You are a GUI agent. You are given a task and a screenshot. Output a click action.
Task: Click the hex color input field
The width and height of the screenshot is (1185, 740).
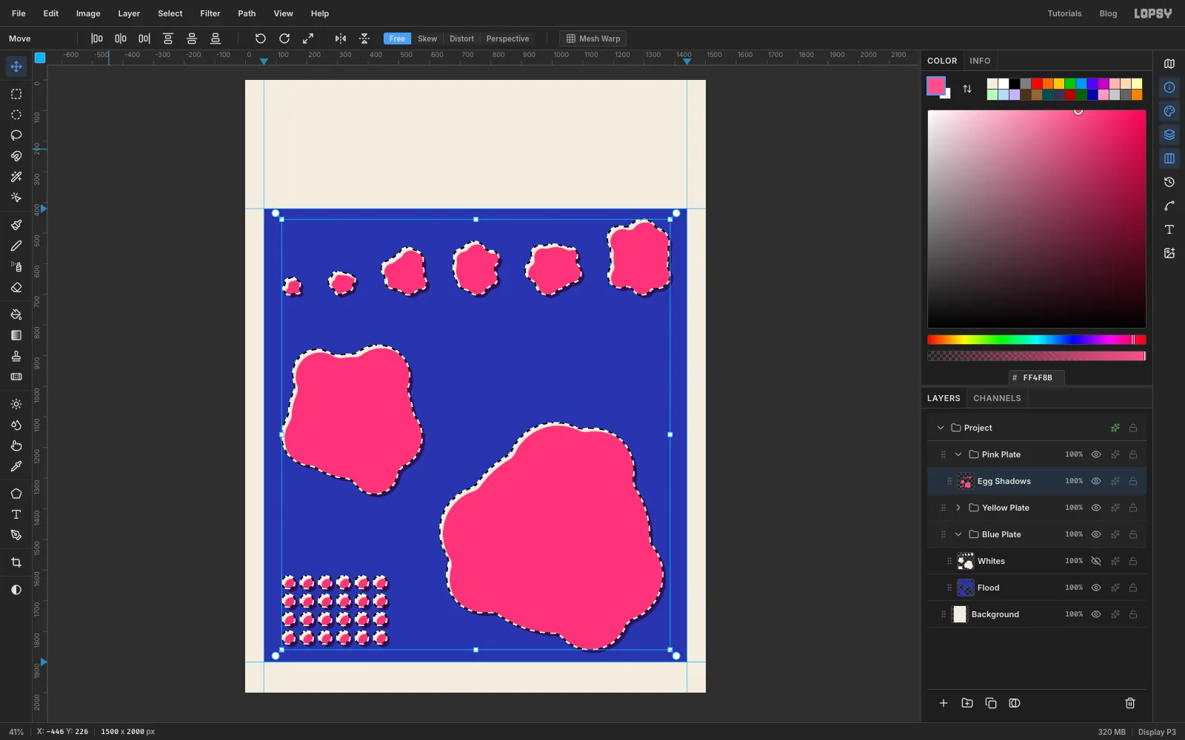[x=1037, y=377]
